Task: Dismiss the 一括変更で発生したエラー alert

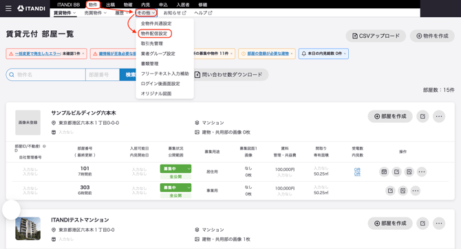Action: [83, 54]
